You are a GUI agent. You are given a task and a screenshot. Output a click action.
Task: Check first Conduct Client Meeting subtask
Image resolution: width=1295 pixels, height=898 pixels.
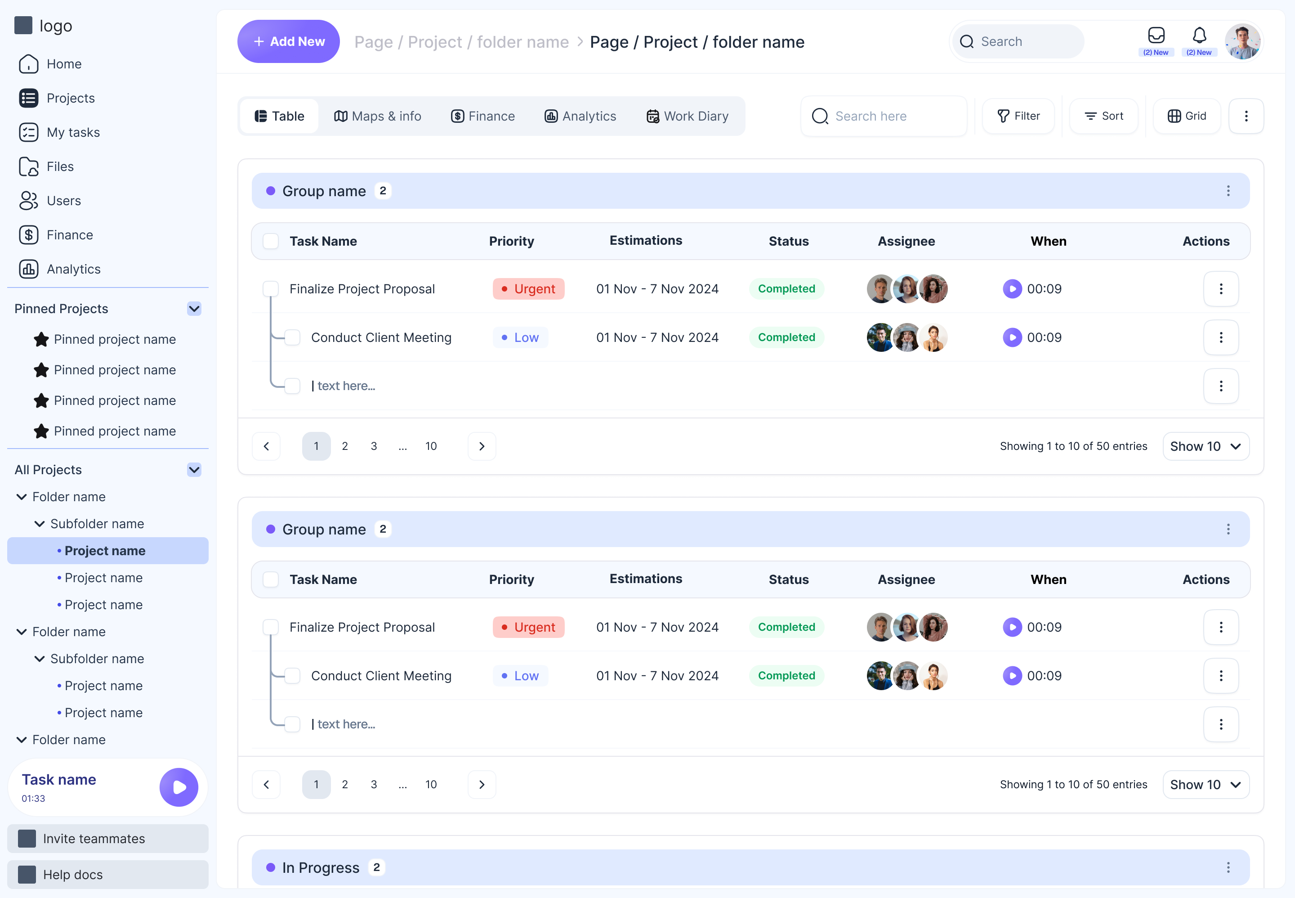(292, 337)
